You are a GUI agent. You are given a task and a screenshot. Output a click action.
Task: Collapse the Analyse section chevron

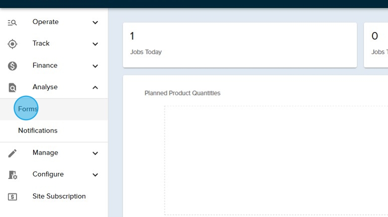click(x=95, y=87)
